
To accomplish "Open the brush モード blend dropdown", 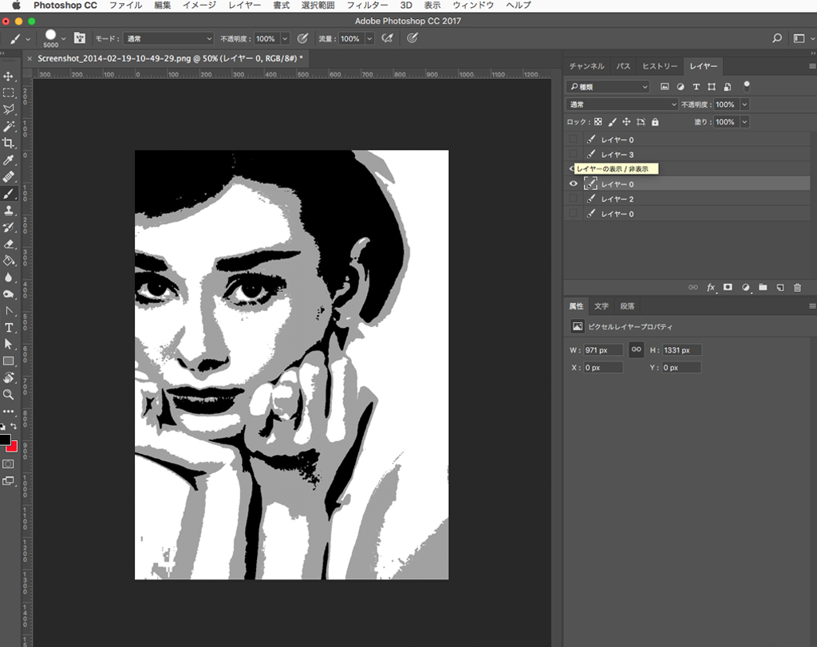I will [169, 38].
